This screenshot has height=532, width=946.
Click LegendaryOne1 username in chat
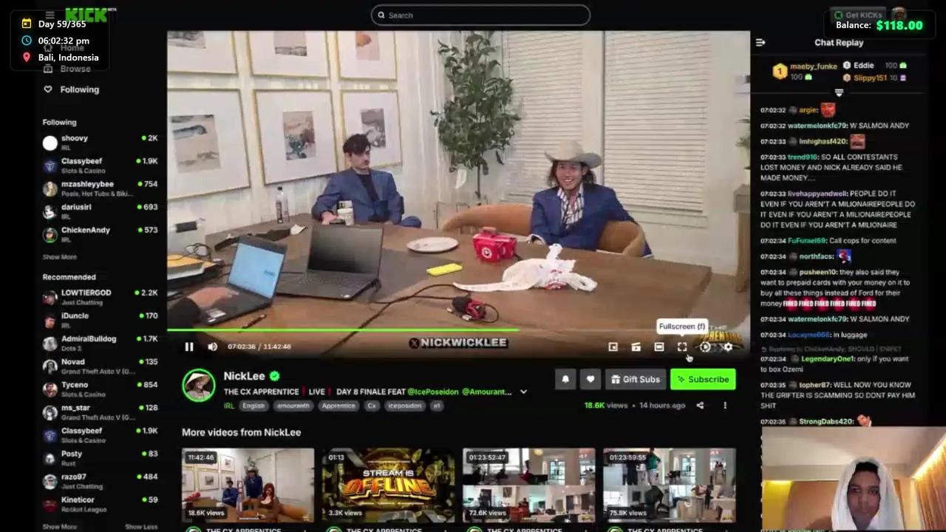828,358
